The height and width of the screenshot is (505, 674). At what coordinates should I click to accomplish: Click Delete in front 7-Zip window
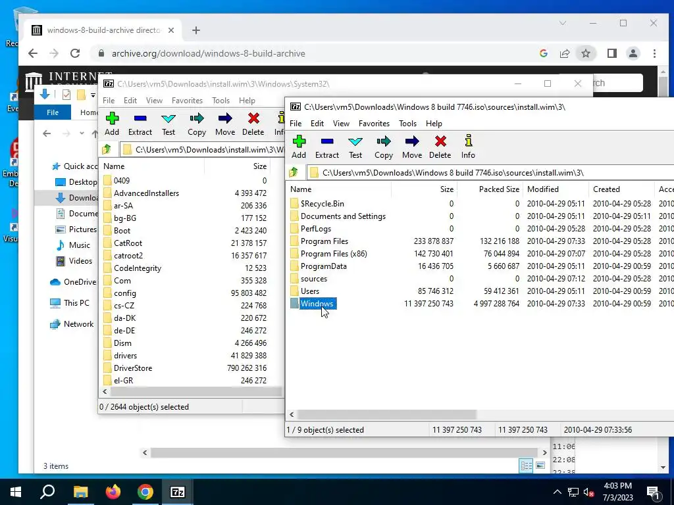[440, 147]
